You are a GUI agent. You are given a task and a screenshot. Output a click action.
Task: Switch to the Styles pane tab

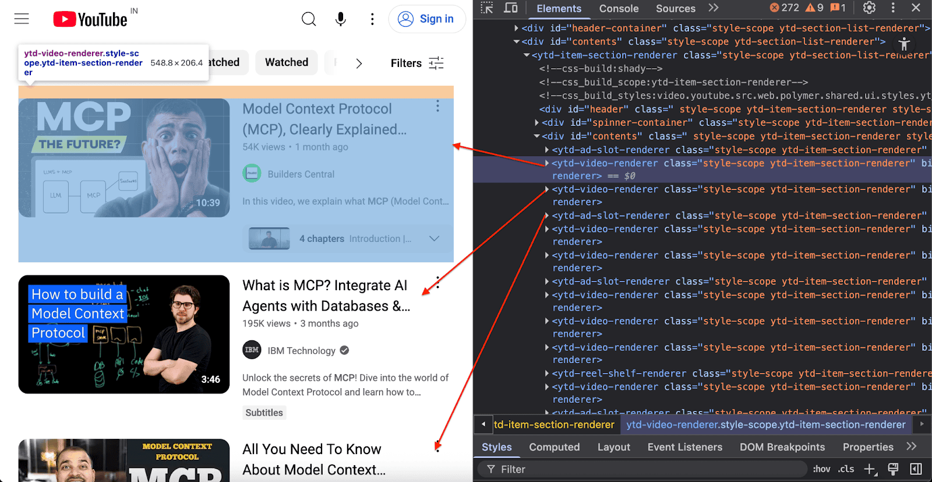496,447
